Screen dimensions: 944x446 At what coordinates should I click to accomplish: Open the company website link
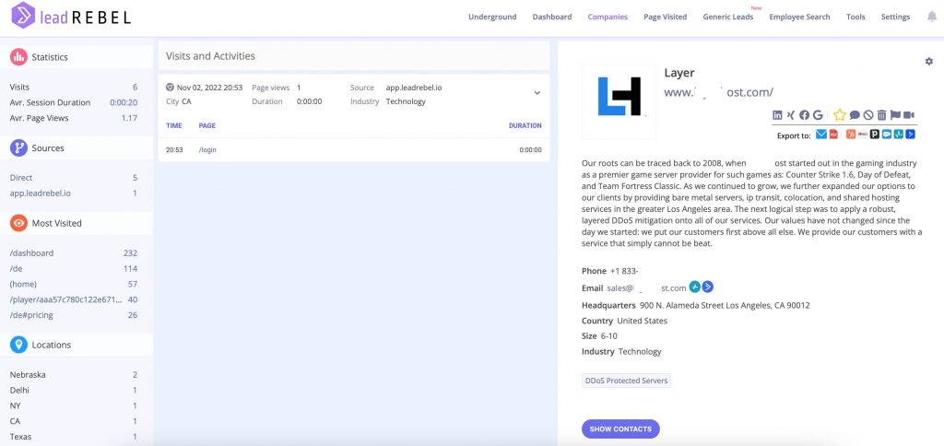(718, 92)
